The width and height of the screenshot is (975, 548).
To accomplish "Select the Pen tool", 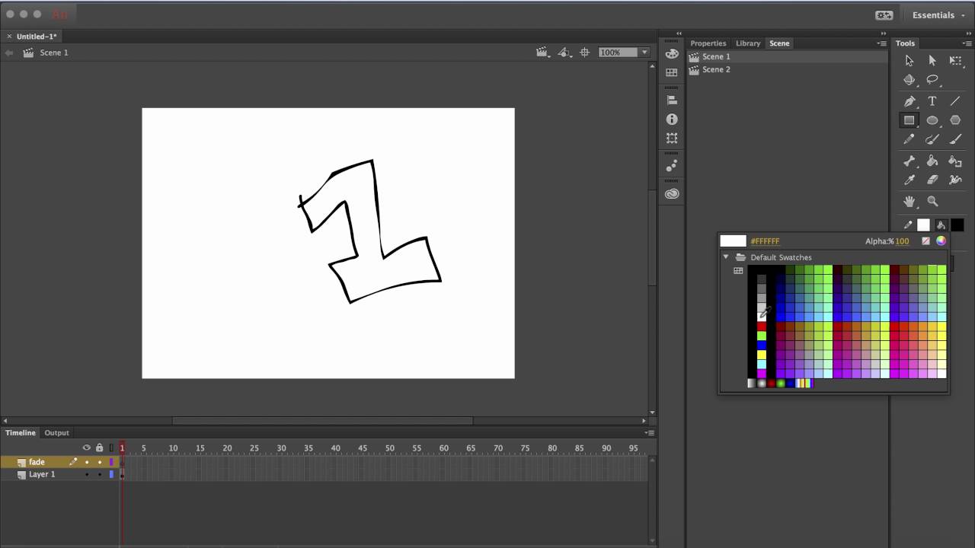I will coord(909,101).
